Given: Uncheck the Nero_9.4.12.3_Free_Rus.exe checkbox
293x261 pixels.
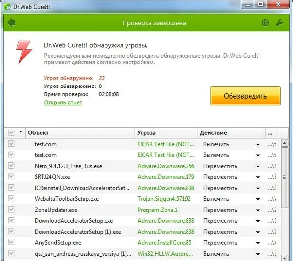Looking at the screenshot, I should click(x=11, y=166).
